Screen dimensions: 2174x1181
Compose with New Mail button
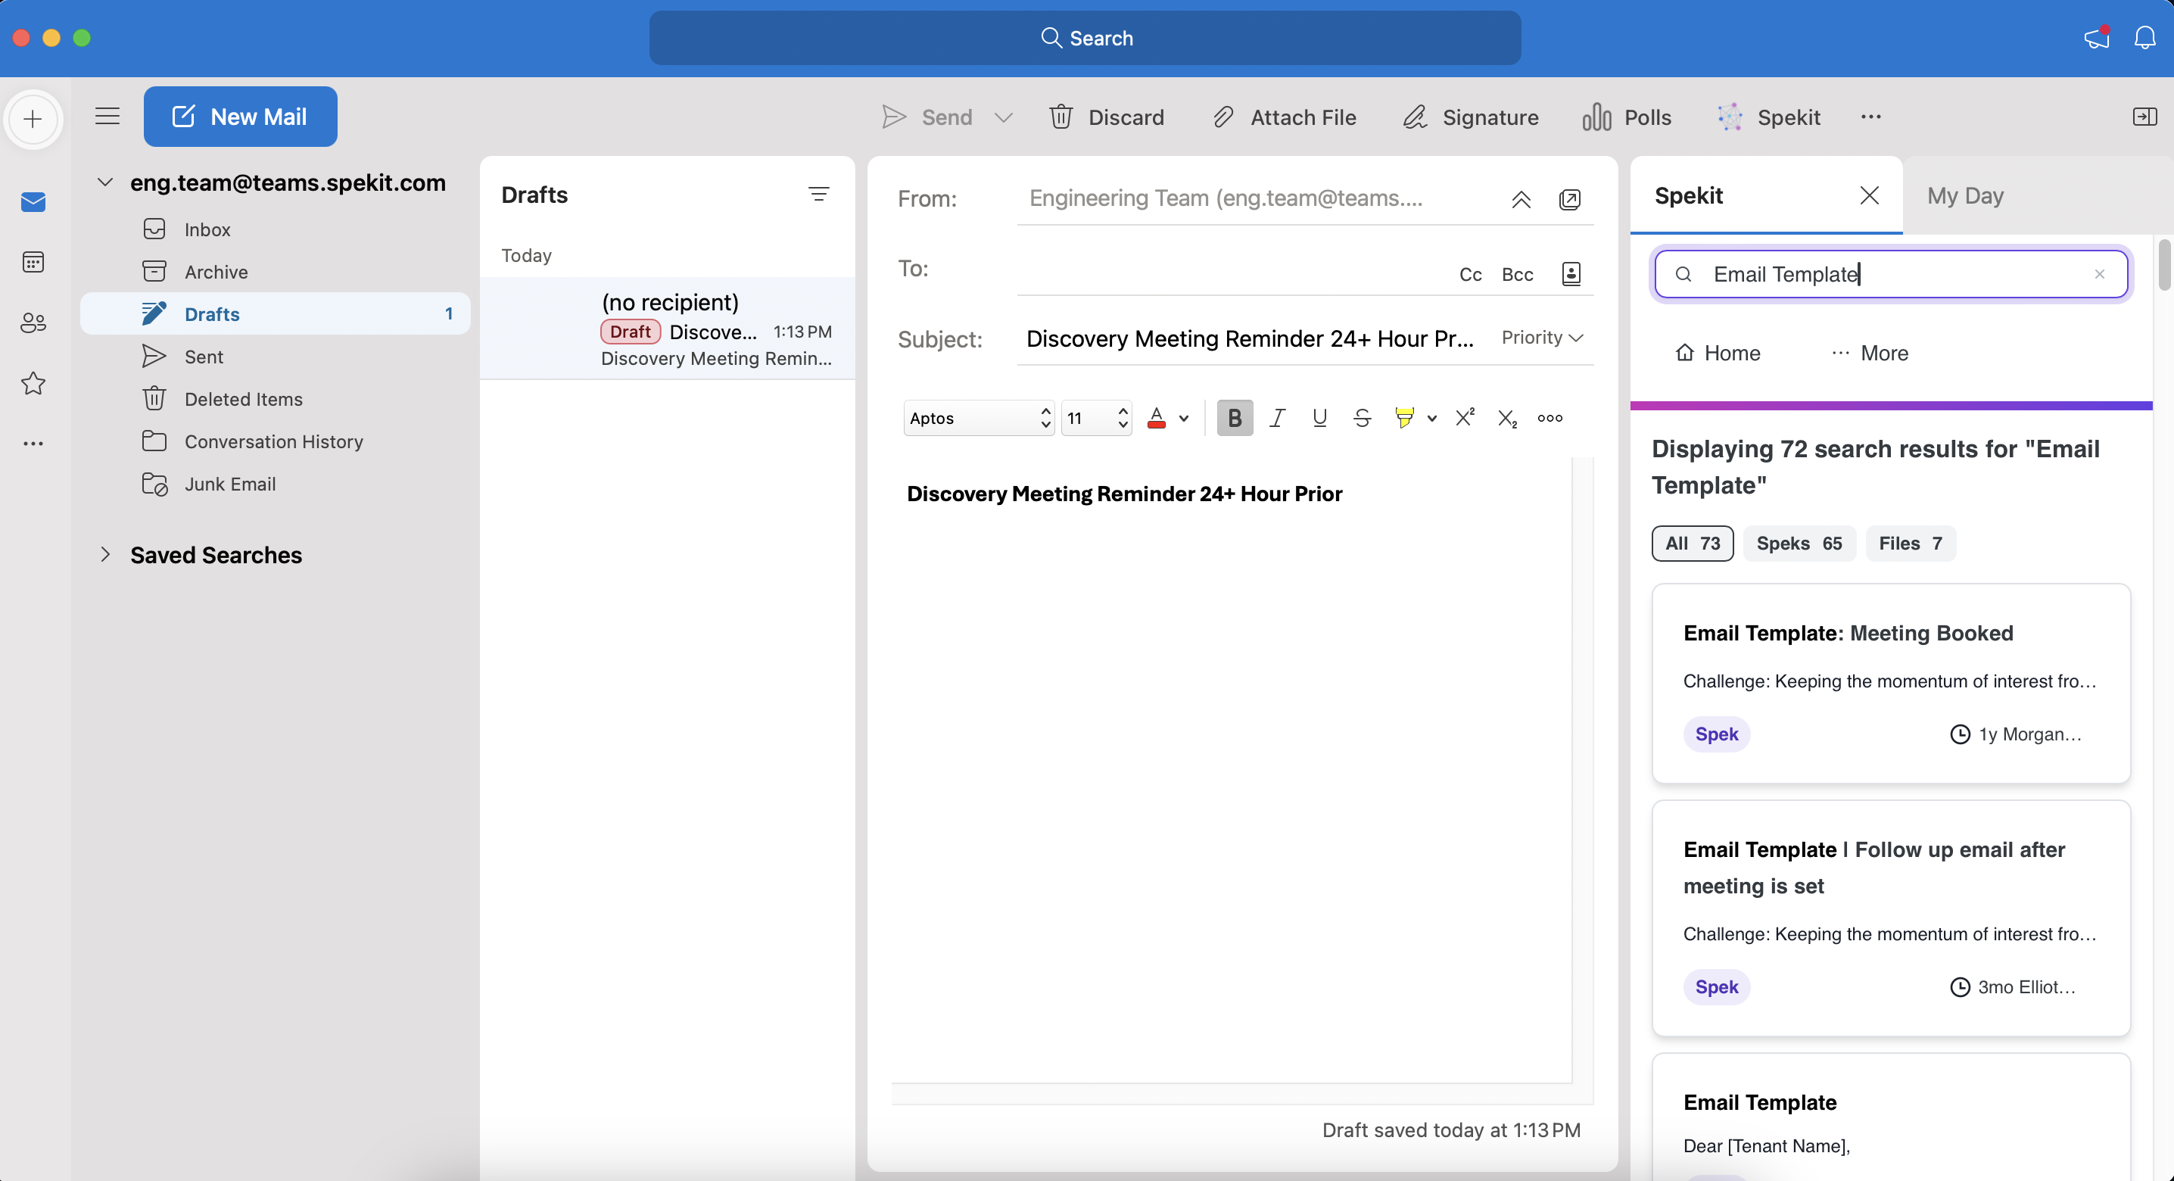tap(240, 117)
